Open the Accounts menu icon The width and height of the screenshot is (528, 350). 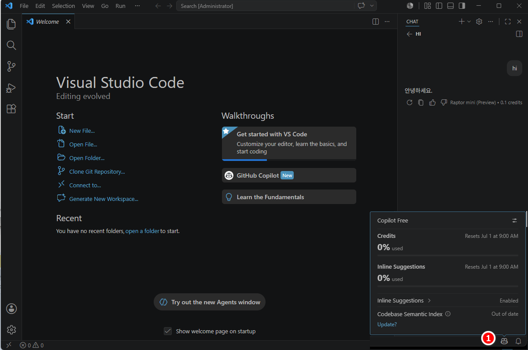pos(11,309)
